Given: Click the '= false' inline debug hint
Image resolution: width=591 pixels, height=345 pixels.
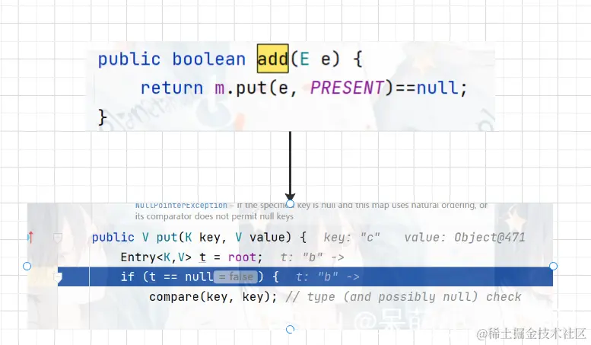Looking at the screenshot, I should (x=236, y=277).
